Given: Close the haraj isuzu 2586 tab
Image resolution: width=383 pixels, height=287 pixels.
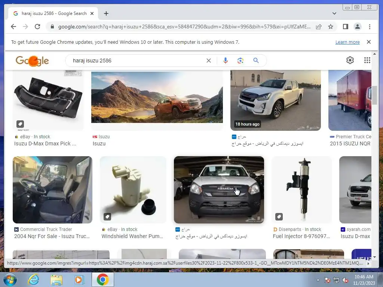Looking at the screenshot, I should tap(92, 13).
